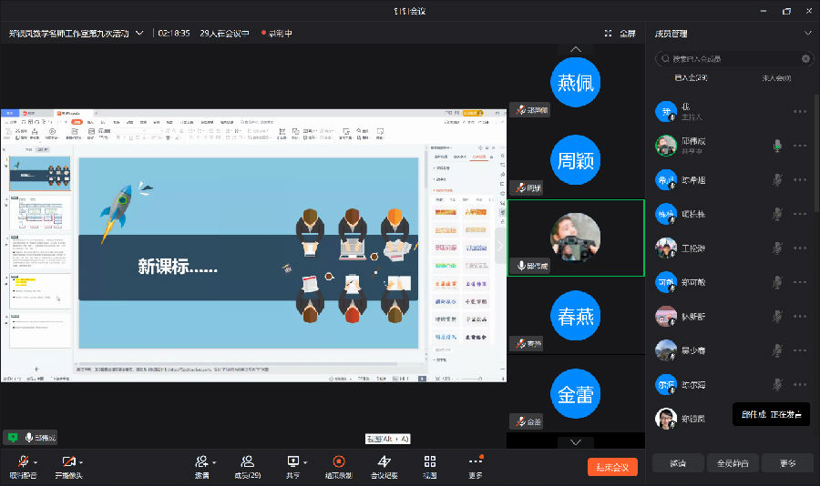Click the red End Meeting button

point(612,467)
